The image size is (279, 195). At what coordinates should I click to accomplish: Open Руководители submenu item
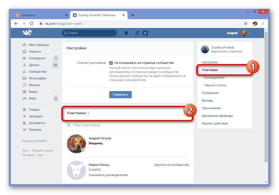pos(214,78)
